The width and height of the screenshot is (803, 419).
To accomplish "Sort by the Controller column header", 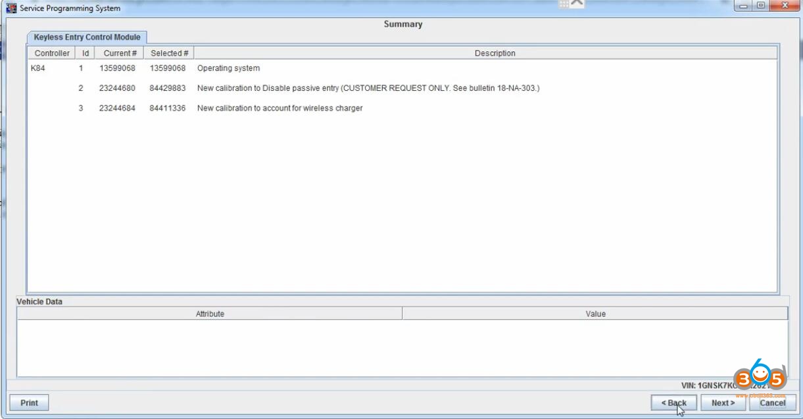I will tap(51, 53).
